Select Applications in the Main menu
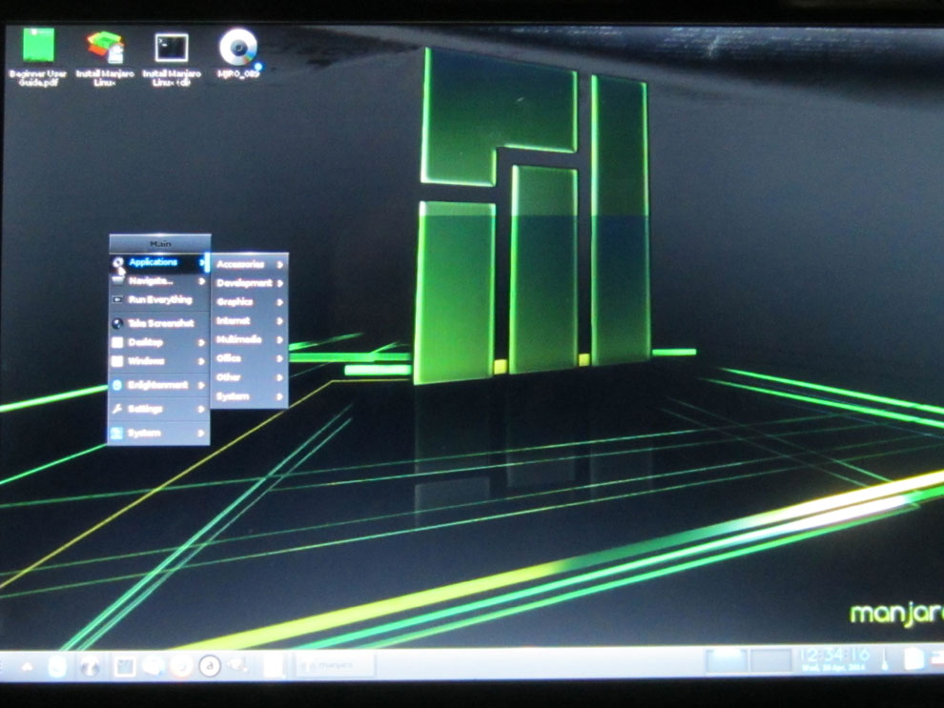The height and width of the screenshot is (708, 944). [x=159, y=262]
